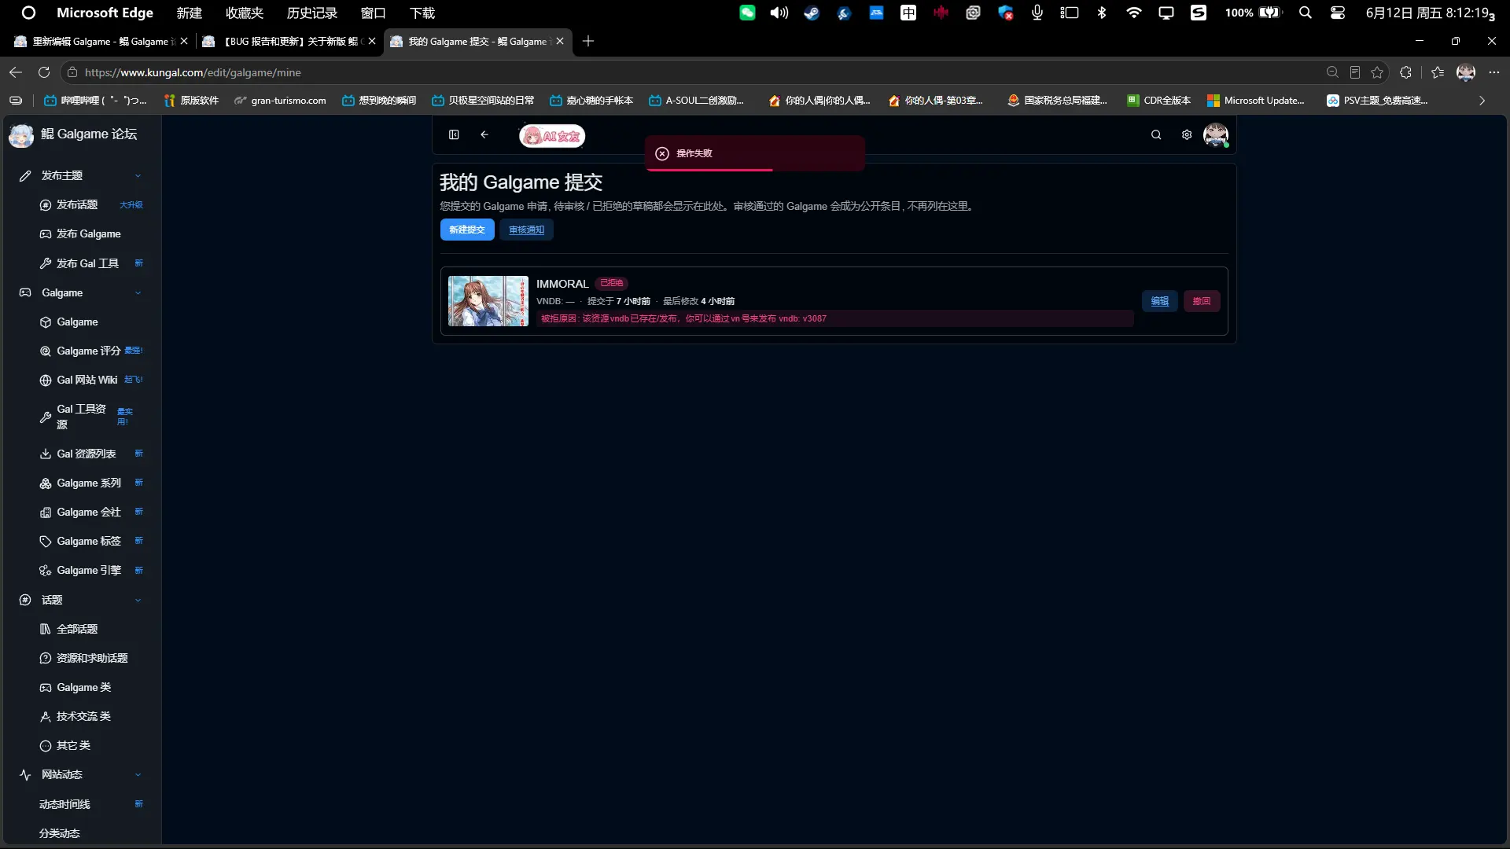The height and width of the screenshot is (849, 1510).
Task: Click 编辑 button for IMMORAL entry
Action: click(x=1159, y=301)
